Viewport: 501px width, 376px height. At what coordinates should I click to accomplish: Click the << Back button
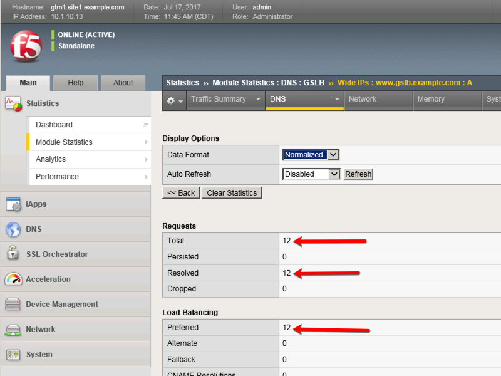[x=181, y=193]
